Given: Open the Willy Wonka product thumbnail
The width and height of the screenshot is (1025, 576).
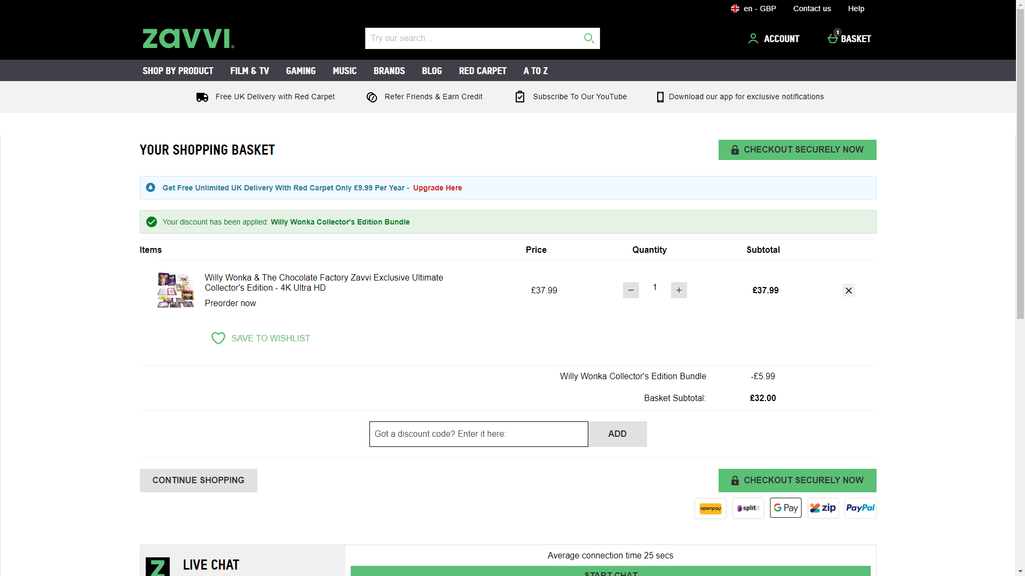Looking at the screenshot, I should pos(176,290).
